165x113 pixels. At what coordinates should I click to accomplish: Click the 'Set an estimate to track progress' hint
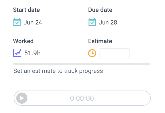pyautogui.click(x=58, y=71)
